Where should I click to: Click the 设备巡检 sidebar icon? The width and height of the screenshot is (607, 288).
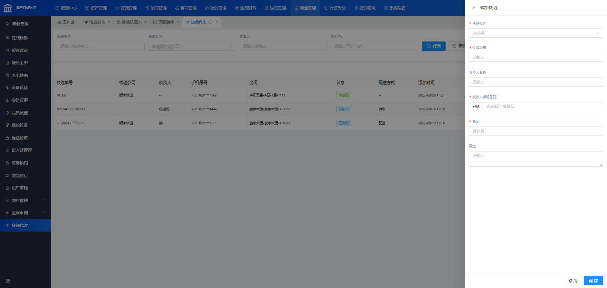tap(7, 88)
